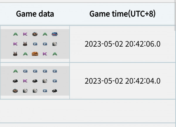Click the armor vest icon in first game's bottom-left
176x127 pixels.
point(15,54)
